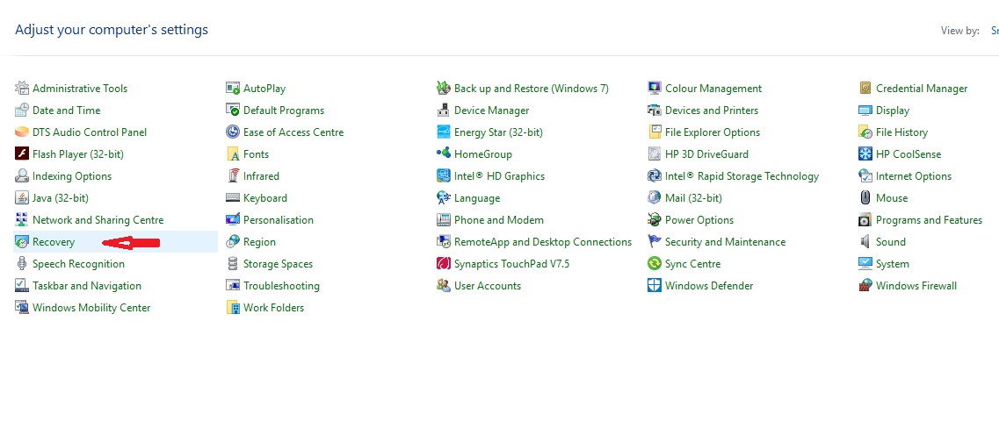Open Colour Management

713,89
